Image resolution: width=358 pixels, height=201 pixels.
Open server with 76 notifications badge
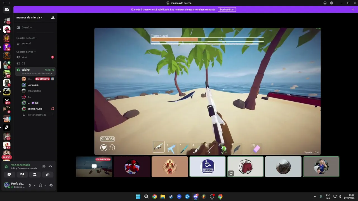coord(7,47)
